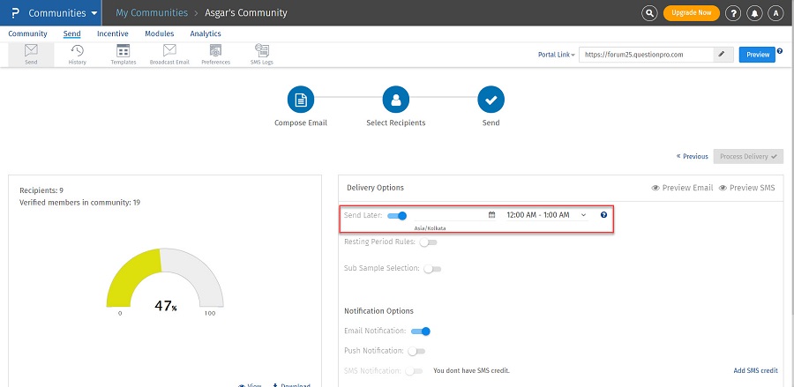This screenshot has height=387, width=794.
Task: Turn on Sub Sample Selection toggle
Action: click(x=432, y=269)
